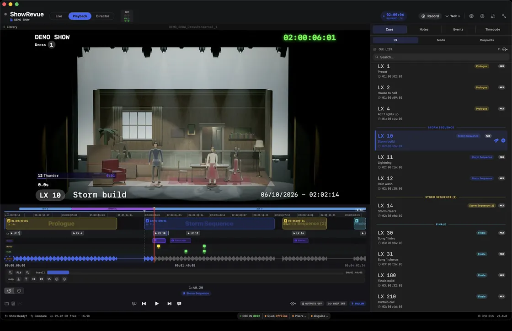The image size is (512, 331).
Task: Click the yellow note marker on timeline
Action: point(158,246)
